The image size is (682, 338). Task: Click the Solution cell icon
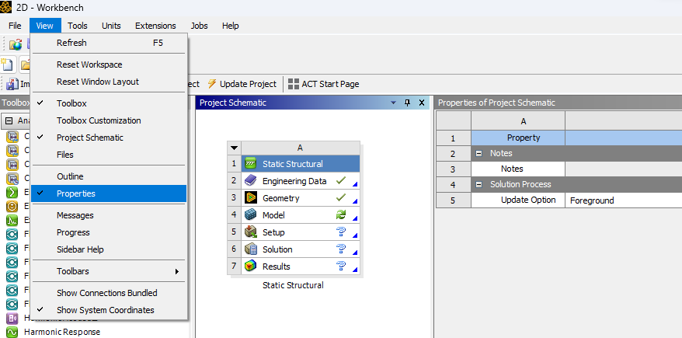pos(250,249)
